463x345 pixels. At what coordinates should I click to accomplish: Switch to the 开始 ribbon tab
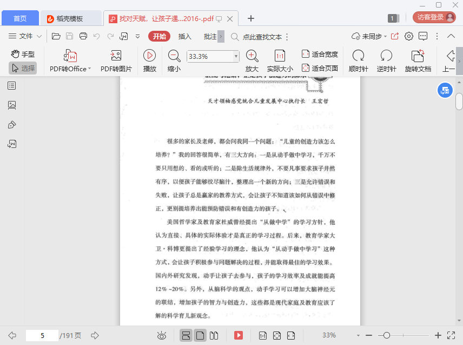tap(159, 37)
